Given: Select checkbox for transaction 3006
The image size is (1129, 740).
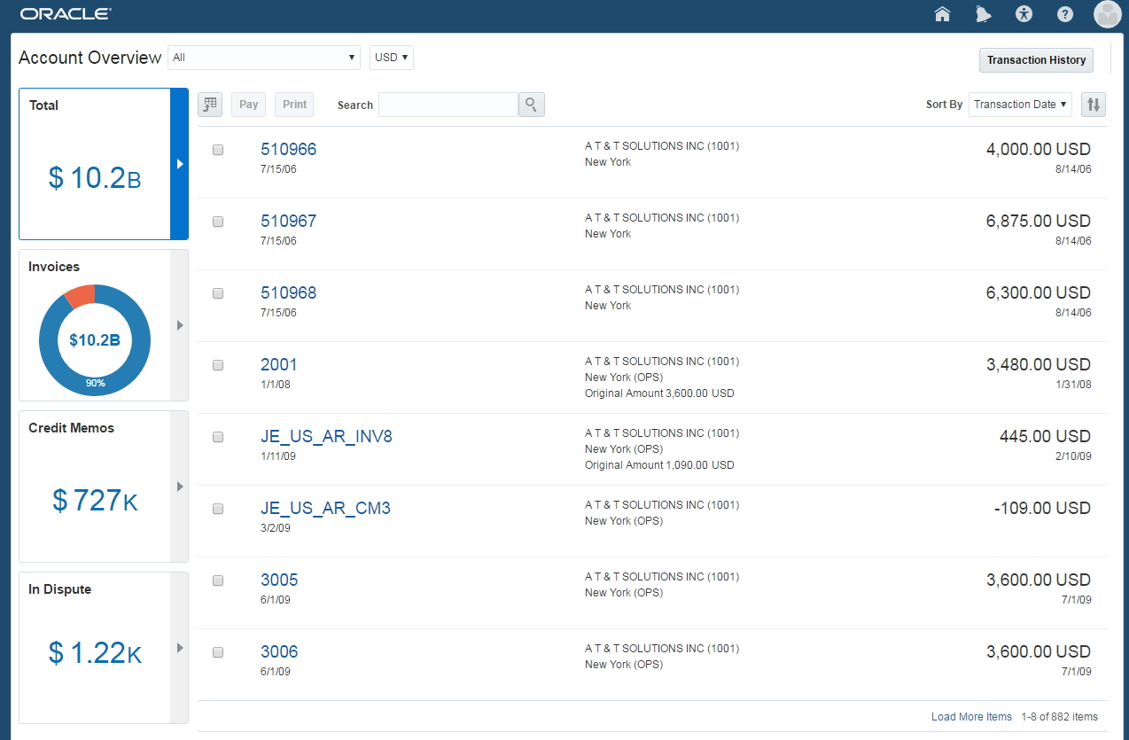Looking at the screenshot, I should coord(218,652).
